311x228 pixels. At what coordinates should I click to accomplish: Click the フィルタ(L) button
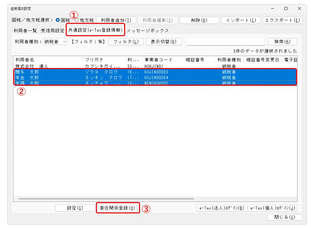click(126, 42)
